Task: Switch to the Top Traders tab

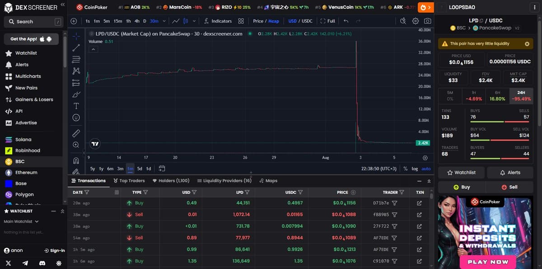Action: pyautogui.click(x=129, y=181)
